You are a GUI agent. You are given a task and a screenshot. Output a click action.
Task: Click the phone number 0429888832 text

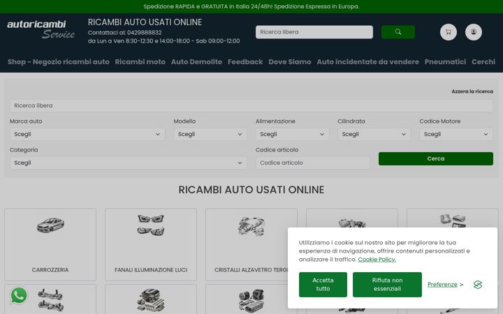coord(145,33)
